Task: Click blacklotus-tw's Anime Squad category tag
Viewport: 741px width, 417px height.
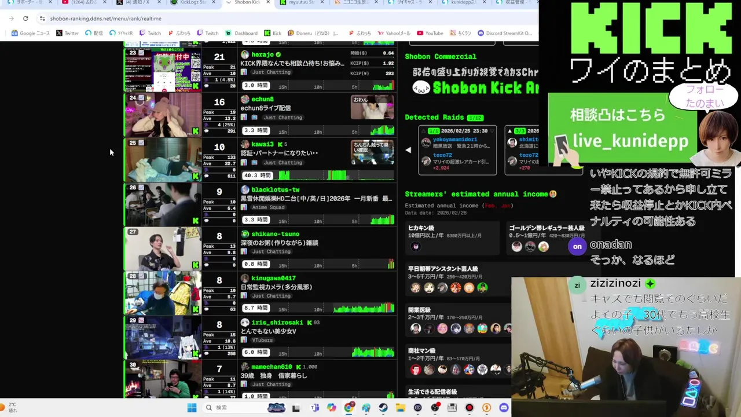Action: click(268, 207)
